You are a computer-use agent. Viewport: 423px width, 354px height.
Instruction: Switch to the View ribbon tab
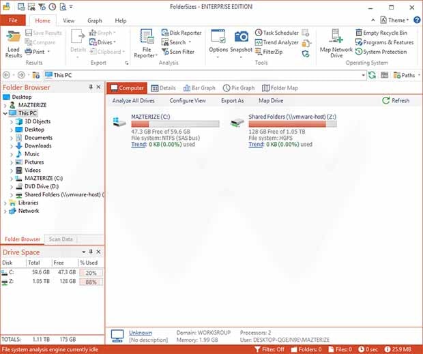pyautogui.click(x=68, y=20)
